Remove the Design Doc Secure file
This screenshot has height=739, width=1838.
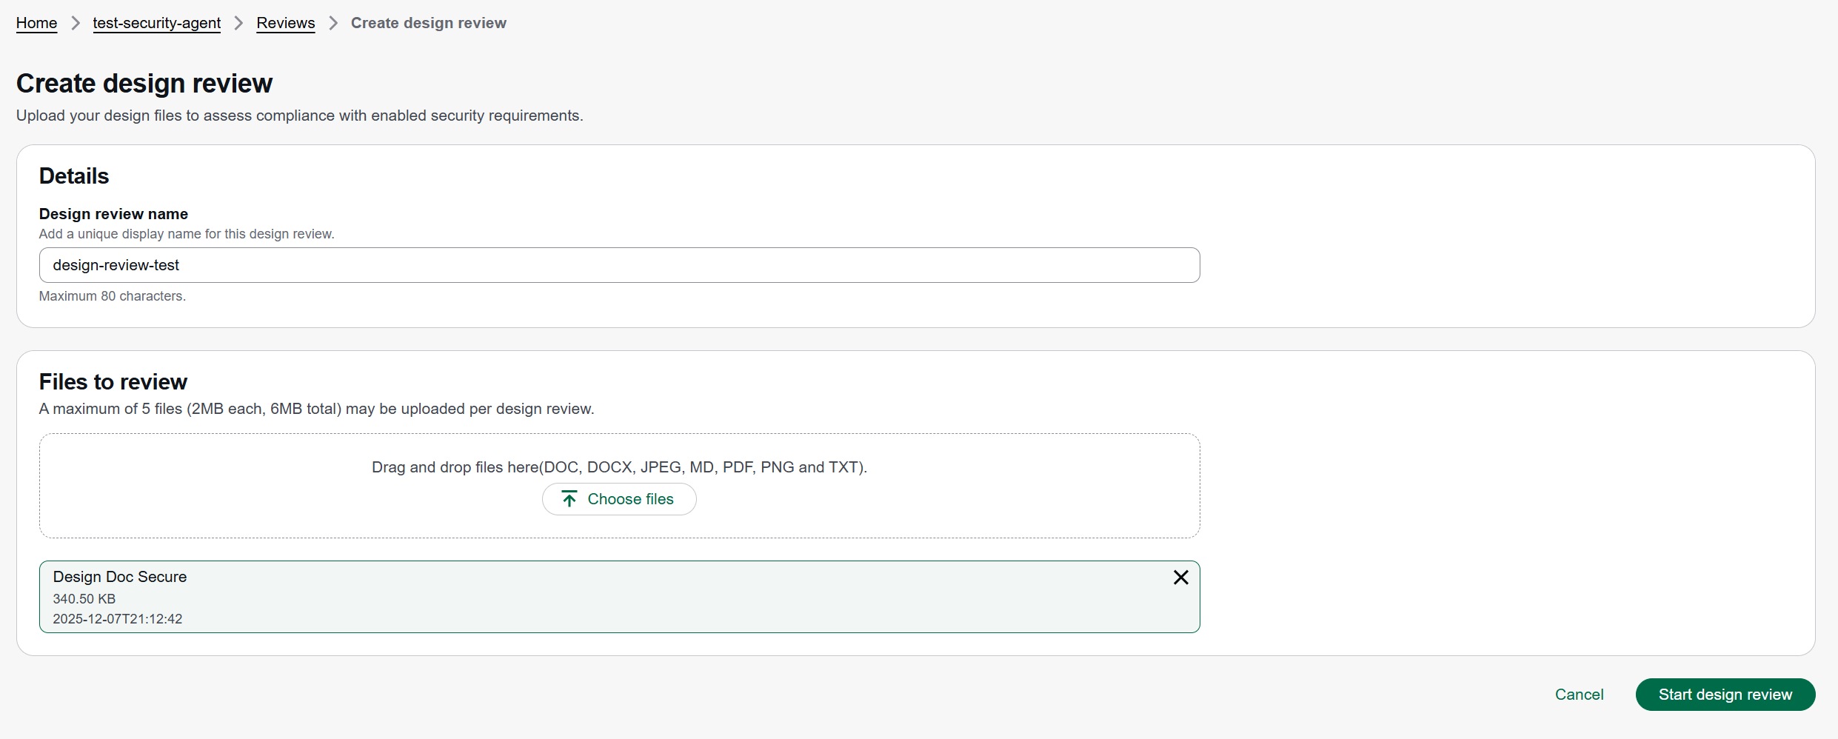tap(1180, 578)
